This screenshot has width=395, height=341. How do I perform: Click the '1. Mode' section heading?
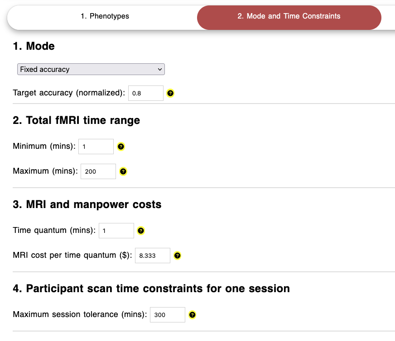[x=34, y=46]
